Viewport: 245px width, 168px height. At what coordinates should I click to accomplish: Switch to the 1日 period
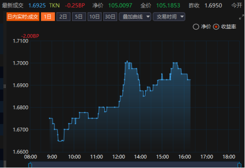click(x=48, y=16)
